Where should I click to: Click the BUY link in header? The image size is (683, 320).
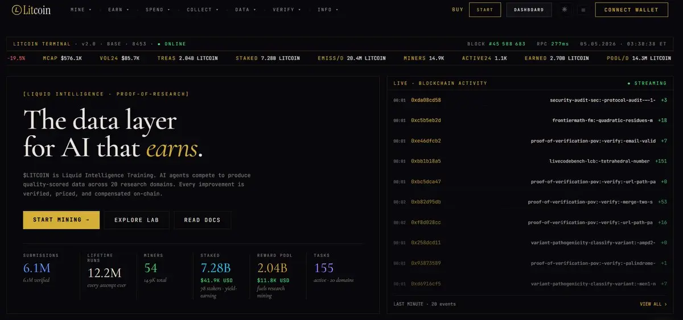coord(457,10)
